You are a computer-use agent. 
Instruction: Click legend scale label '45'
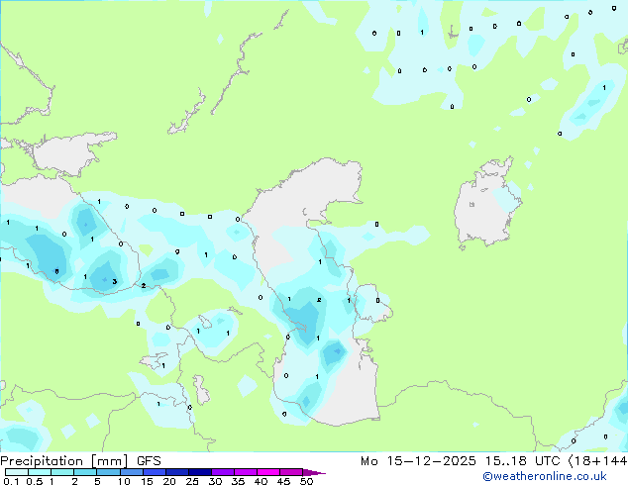(283, 481)
